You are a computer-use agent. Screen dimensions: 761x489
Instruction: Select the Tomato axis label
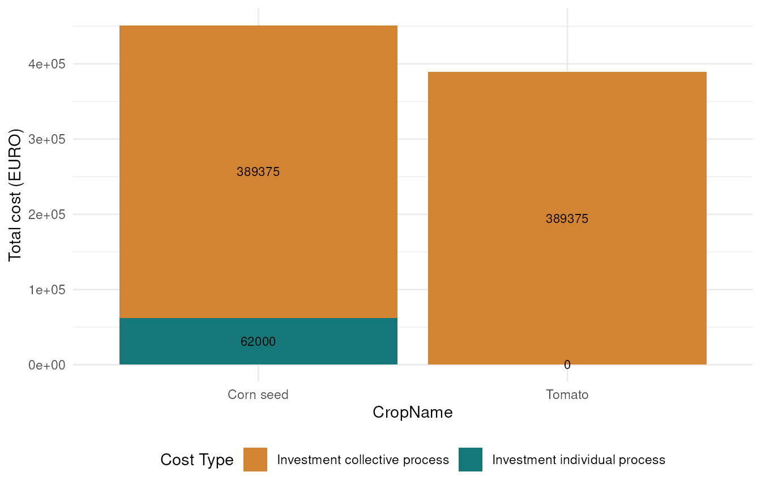pyautogui.click(x=567, y=394)
